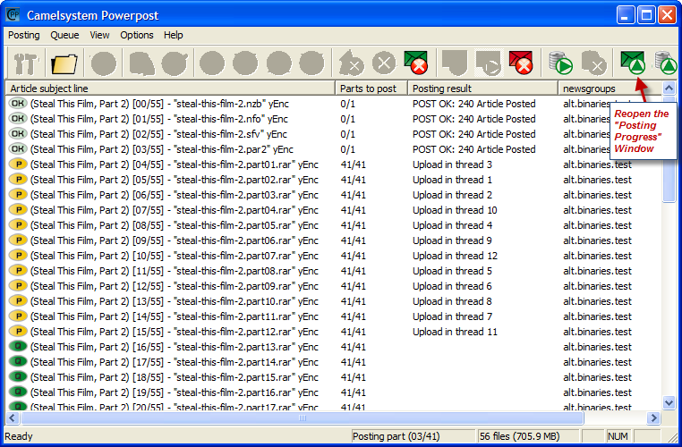Click the OK status icon for steal-this-film-2.par2
The height and width of the screenshot is (447, 682).
click(x=18, y=149)
